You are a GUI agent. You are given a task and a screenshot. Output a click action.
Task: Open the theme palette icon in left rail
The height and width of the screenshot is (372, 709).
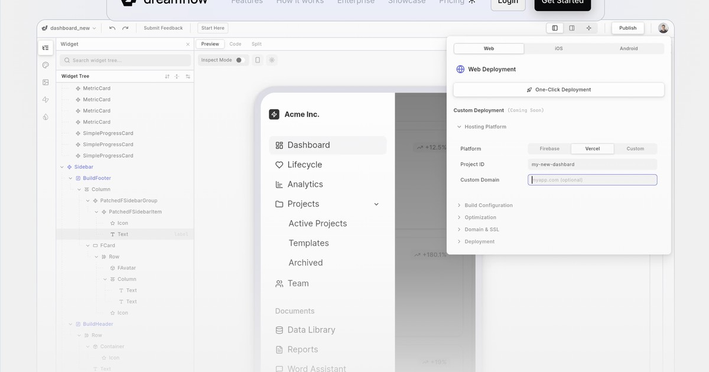point(45,65)
